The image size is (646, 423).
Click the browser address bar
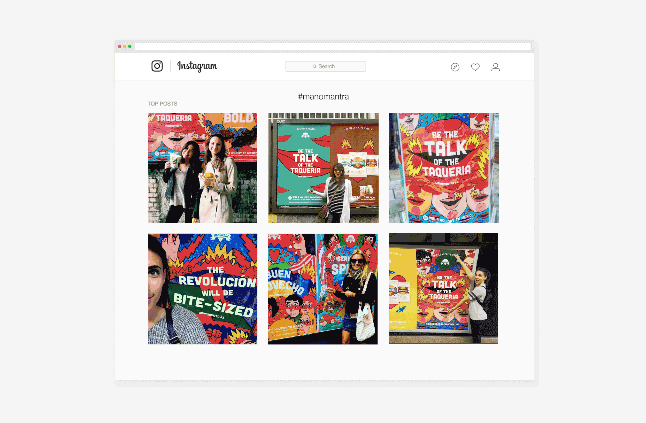pos(333,47)
